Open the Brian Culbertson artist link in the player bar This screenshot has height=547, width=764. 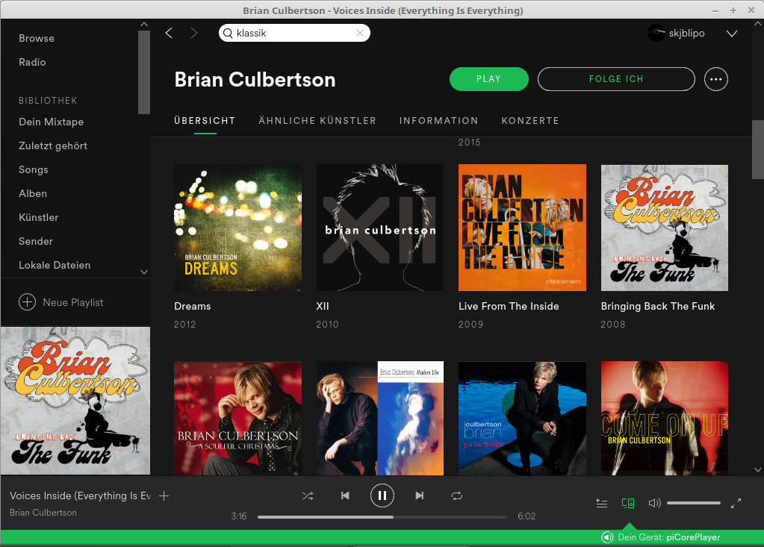43,513
